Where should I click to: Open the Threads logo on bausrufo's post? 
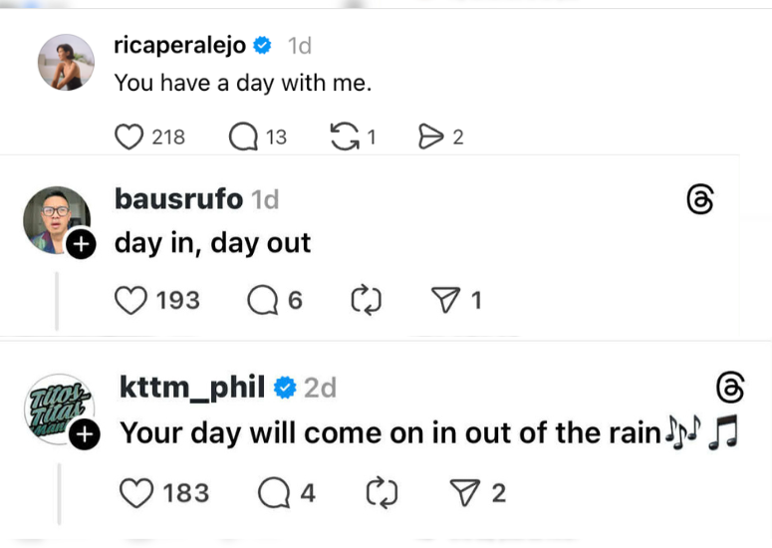click(x=700, y=200)
